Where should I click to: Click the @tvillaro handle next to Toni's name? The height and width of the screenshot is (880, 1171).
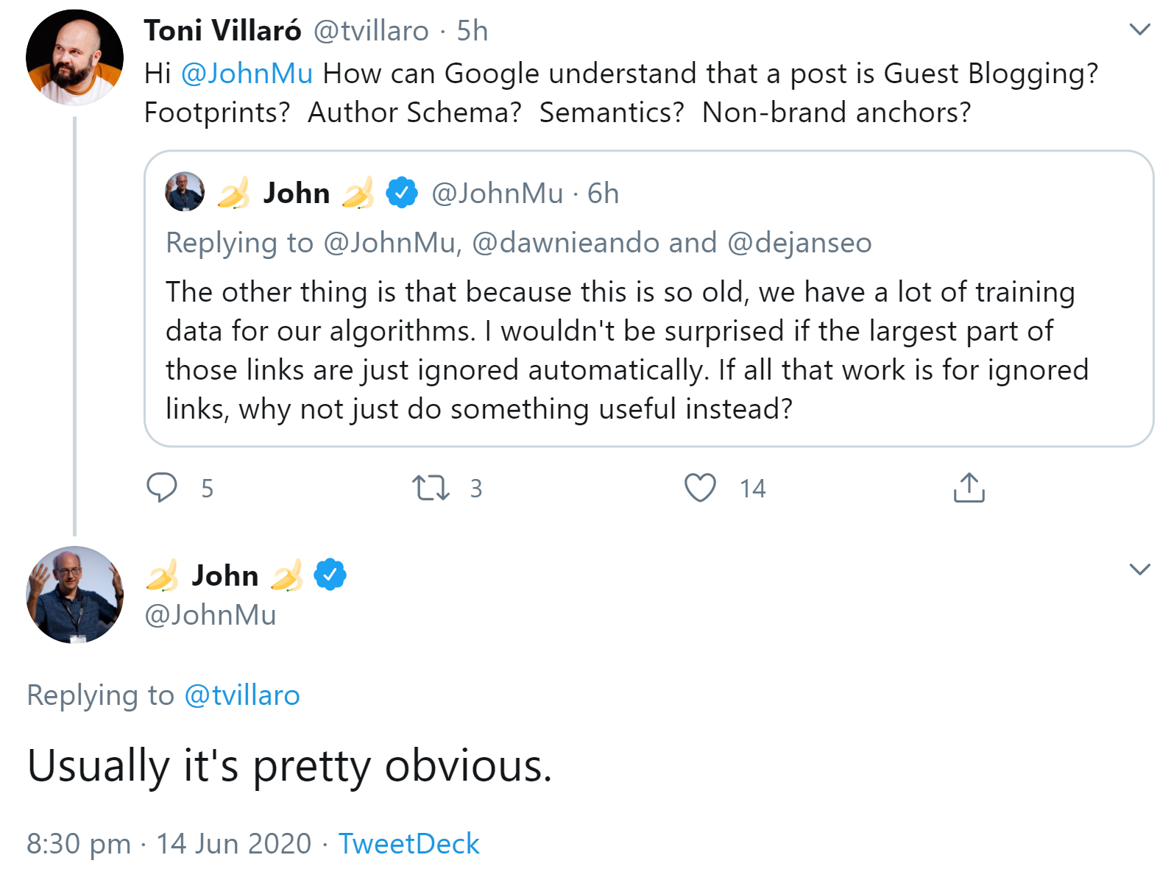point(371,31)
